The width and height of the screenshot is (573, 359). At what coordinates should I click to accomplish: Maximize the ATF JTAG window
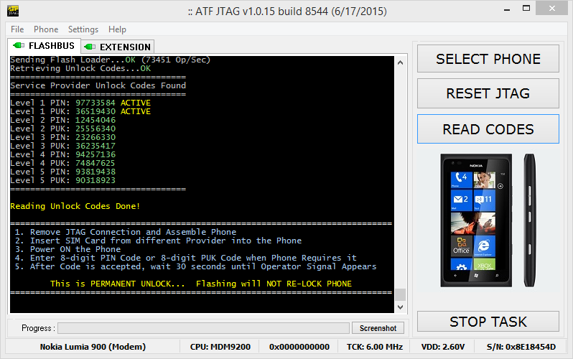[526, 9]
